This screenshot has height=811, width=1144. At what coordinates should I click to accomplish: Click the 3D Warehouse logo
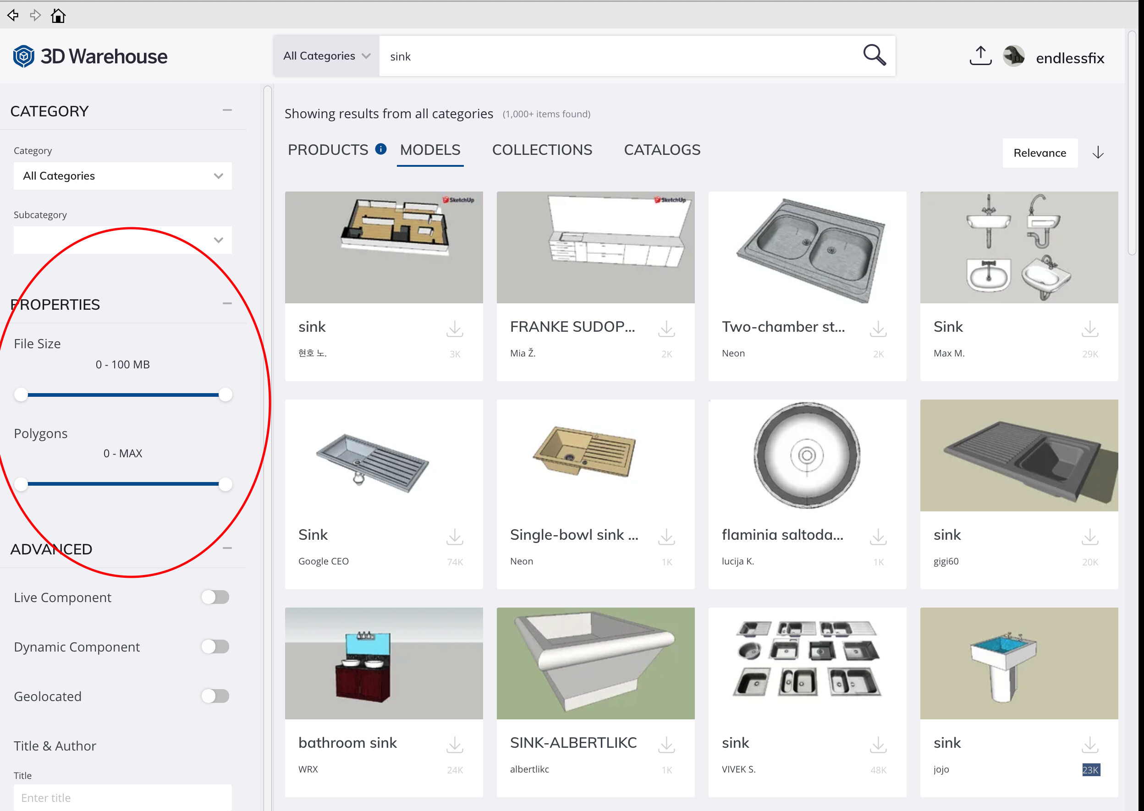pos(90,56)
